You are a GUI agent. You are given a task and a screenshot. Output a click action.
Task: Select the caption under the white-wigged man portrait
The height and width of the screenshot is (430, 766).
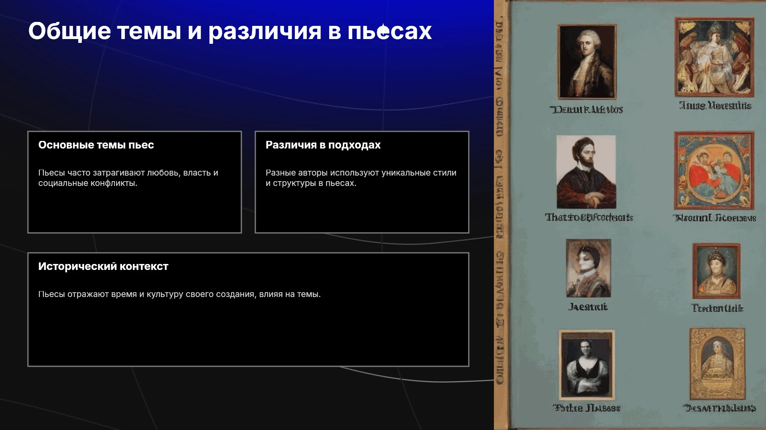click(x=586, y=109)
